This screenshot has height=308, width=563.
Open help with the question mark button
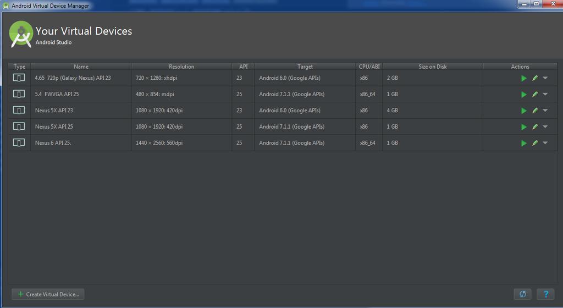(x=545, y=294)
